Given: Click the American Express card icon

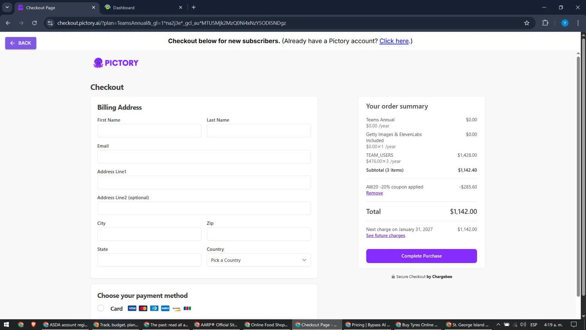Looking at the screenshot, I should pos(165,308).
